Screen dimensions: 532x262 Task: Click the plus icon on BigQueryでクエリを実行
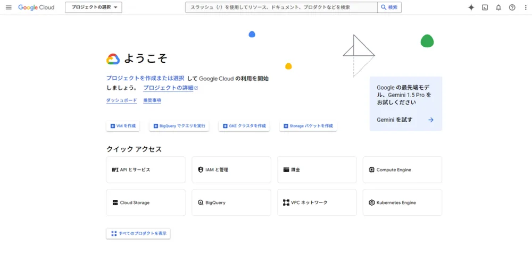tap(156, 126)
